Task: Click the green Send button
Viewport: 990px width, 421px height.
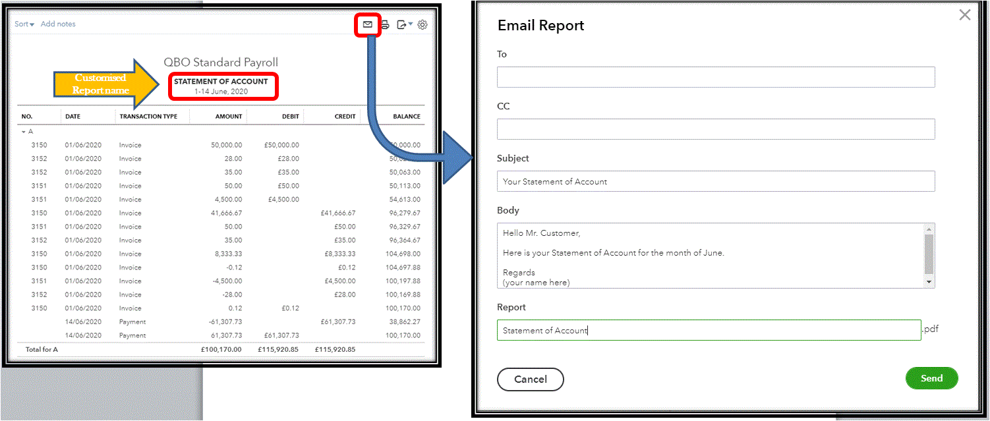Action: (932, 378)
